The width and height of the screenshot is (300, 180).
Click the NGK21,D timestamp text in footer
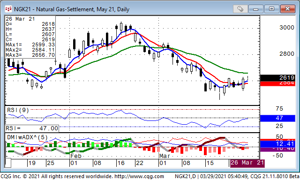(237, 176)
